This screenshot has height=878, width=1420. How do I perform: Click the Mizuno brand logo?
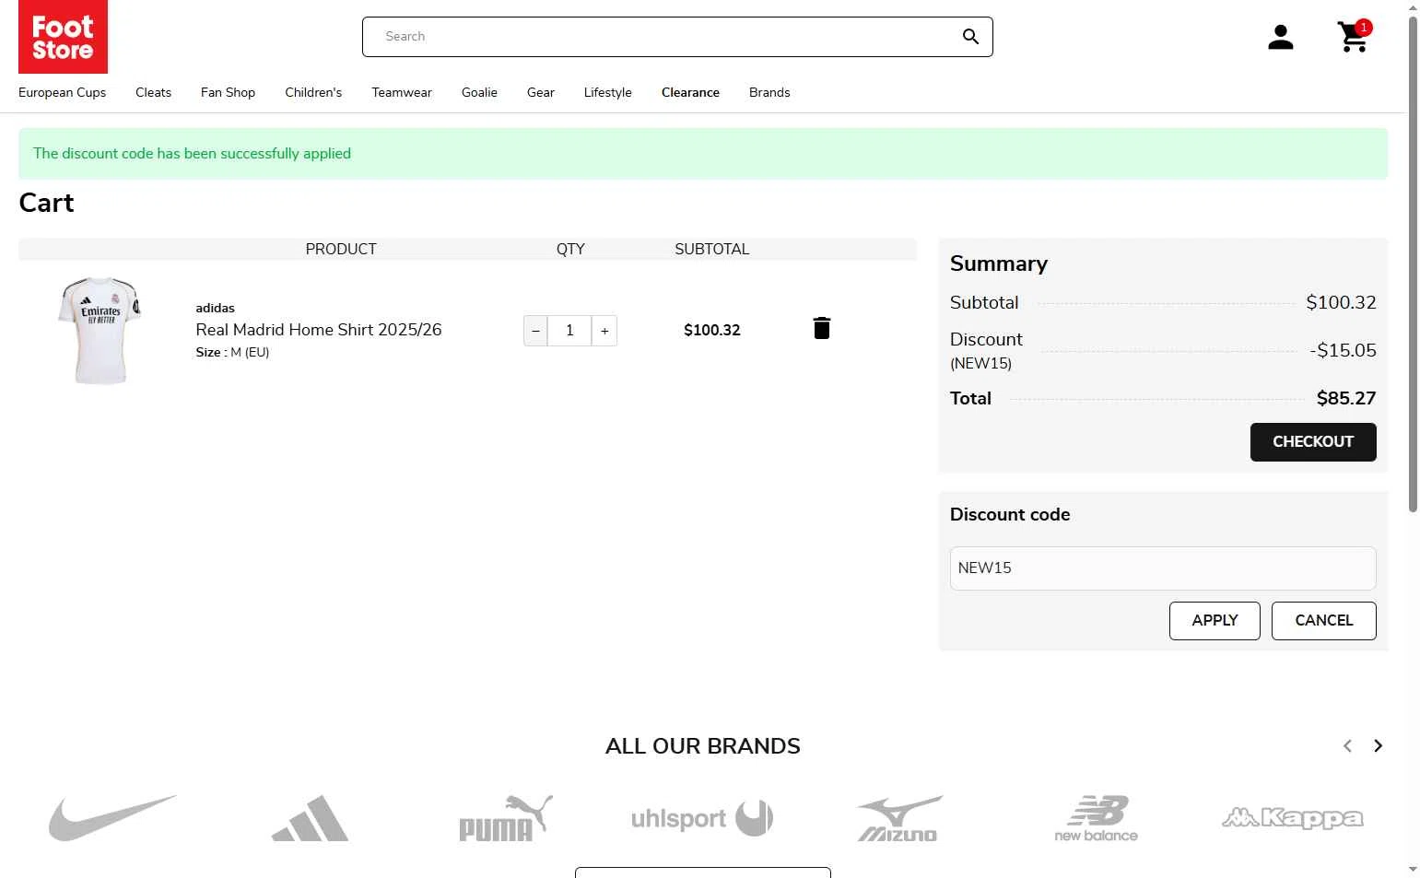pos(898,818)
